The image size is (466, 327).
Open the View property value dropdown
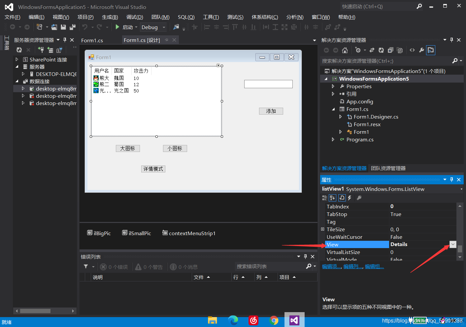(x=453, y=244)
